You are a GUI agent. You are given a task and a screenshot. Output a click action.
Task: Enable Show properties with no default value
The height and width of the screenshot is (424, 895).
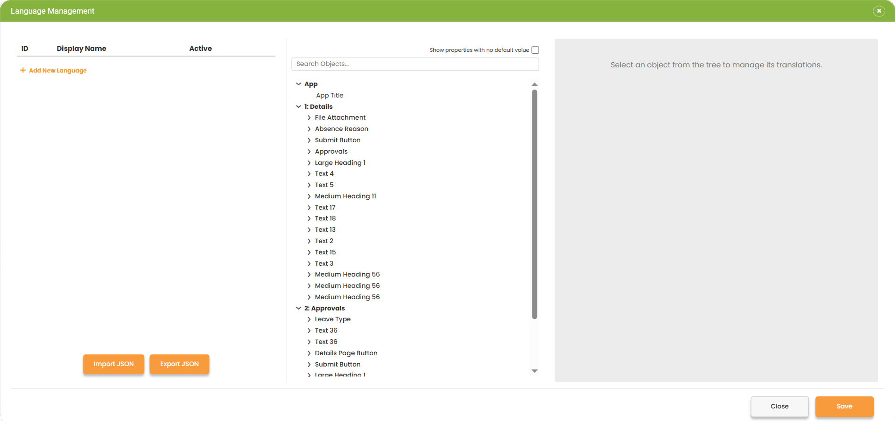point(536,49)
